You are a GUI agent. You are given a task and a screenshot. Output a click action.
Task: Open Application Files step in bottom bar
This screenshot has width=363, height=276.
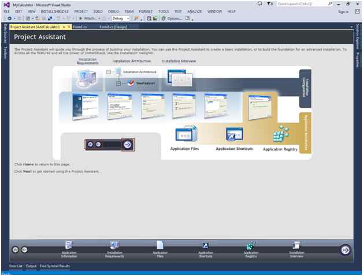click(160, 249)
